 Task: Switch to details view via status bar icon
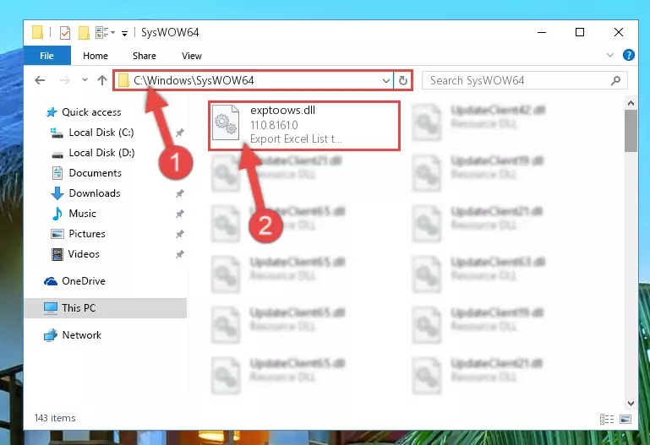(x=607, y=420)
